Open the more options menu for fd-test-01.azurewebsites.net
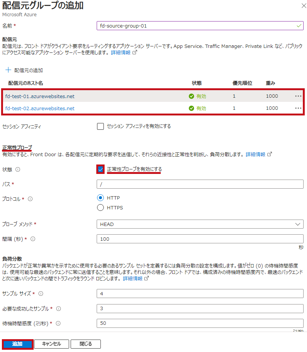 point(298,96)
